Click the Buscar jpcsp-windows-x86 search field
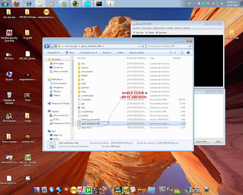243x195 pixels. [169, 46]
